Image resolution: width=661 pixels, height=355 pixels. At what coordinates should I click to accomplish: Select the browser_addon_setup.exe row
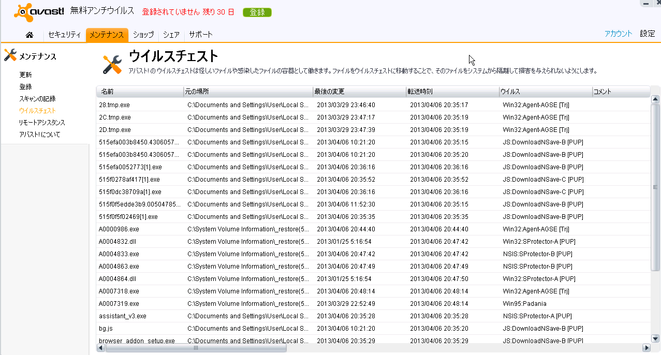click(373, 340)
